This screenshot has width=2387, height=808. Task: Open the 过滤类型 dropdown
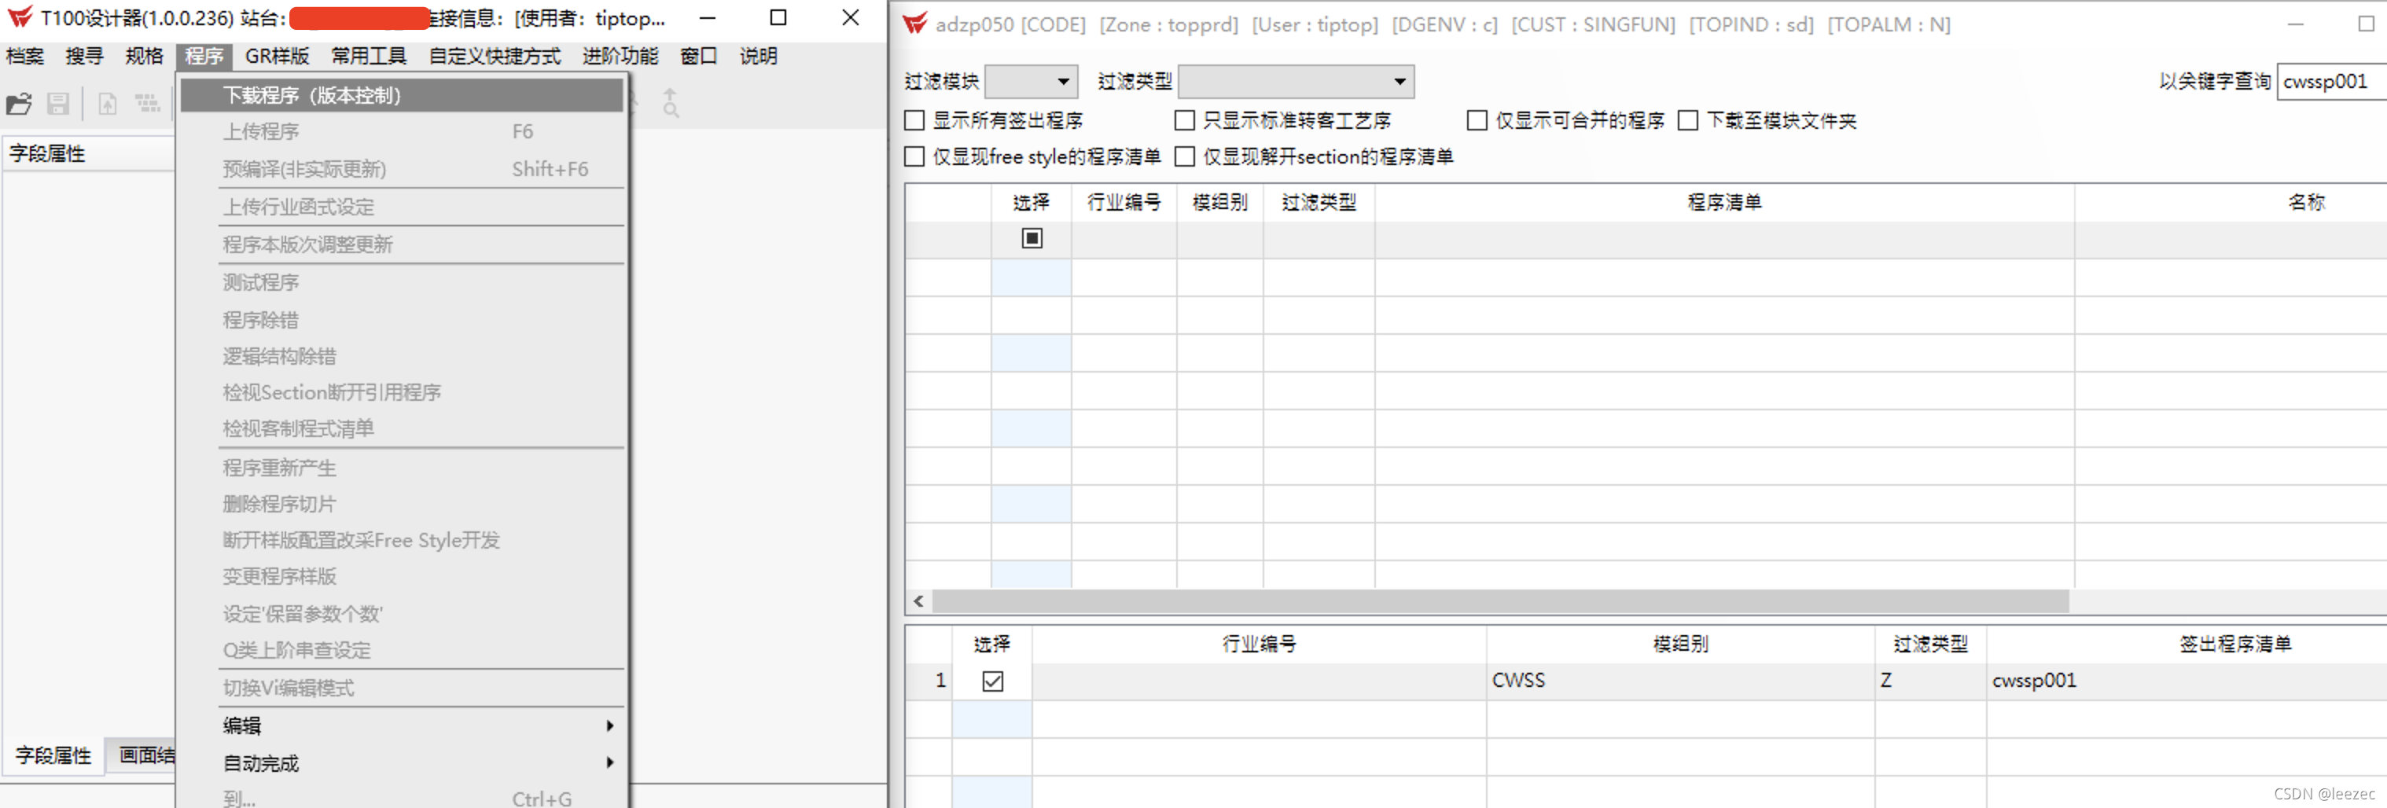click(x=1296, y=82)
